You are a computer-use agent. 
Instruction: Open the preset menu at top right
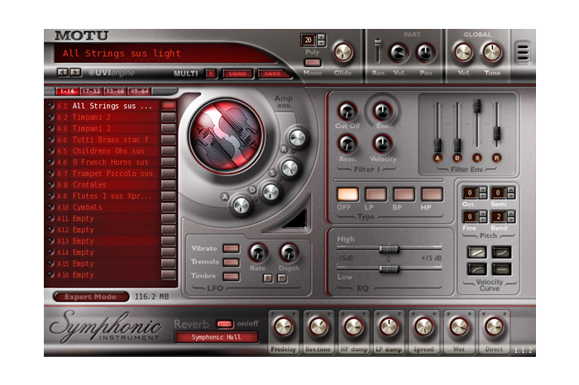(x=523, y=52)
